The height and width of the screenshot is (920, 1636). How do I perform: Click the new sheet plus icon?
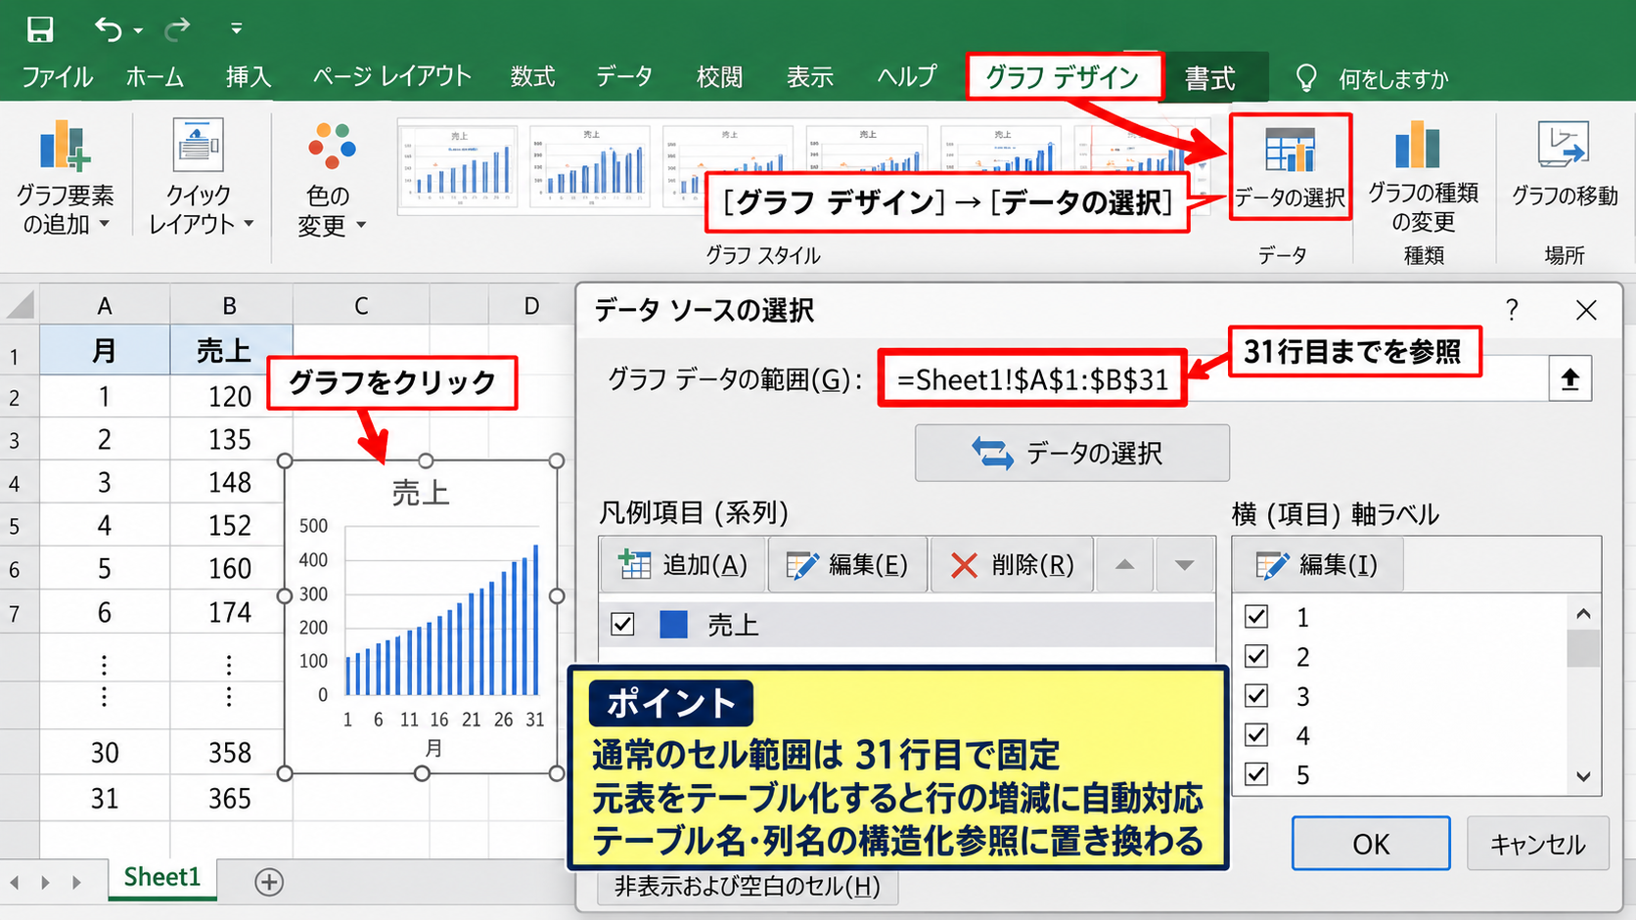[x=269, y=882]
